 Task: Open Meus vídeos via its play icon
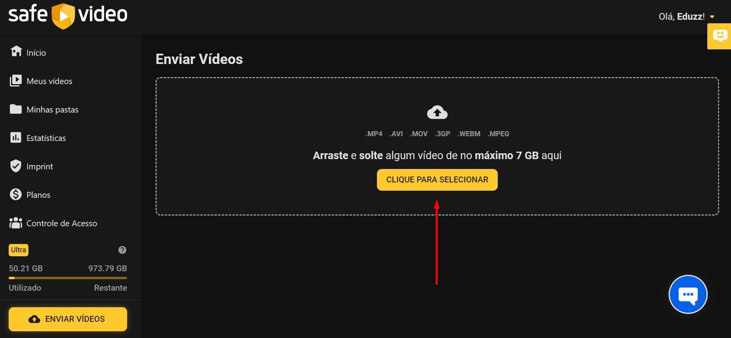click(x=16, y=81)
